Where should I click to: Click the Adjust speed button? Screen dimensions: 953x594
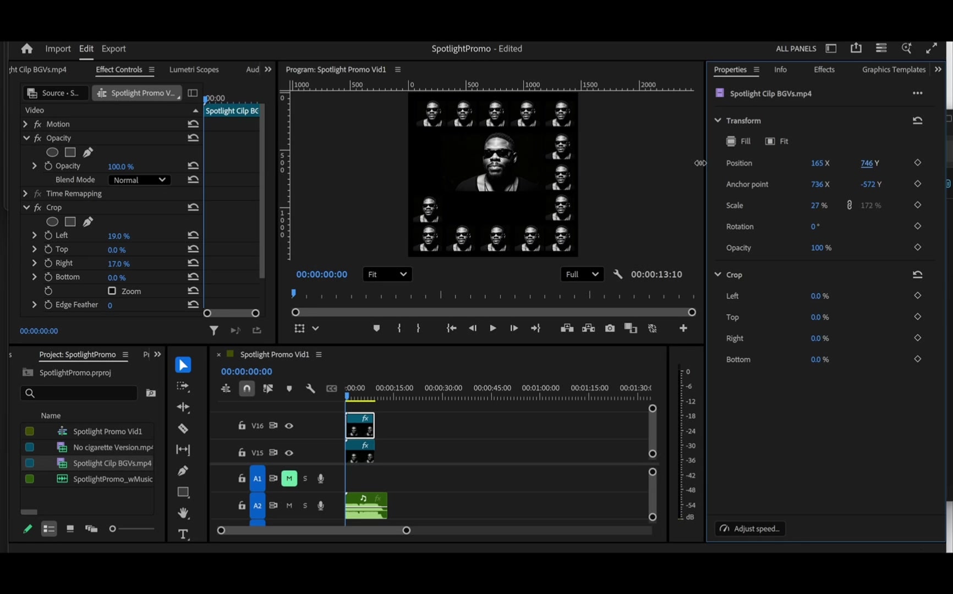point(749,529)
